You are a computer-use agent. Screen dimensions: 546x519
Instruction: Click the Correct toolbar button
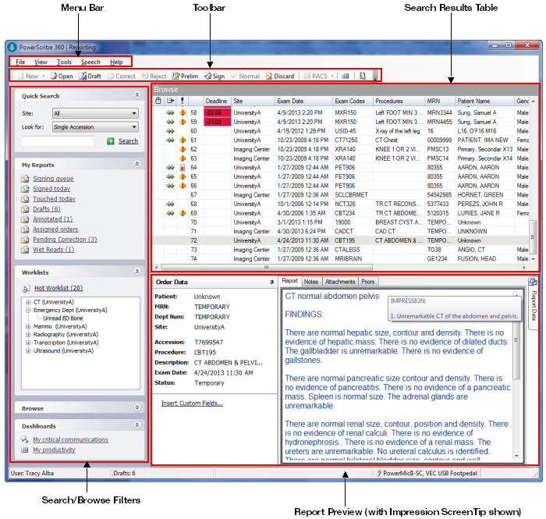tap(122, 76)
